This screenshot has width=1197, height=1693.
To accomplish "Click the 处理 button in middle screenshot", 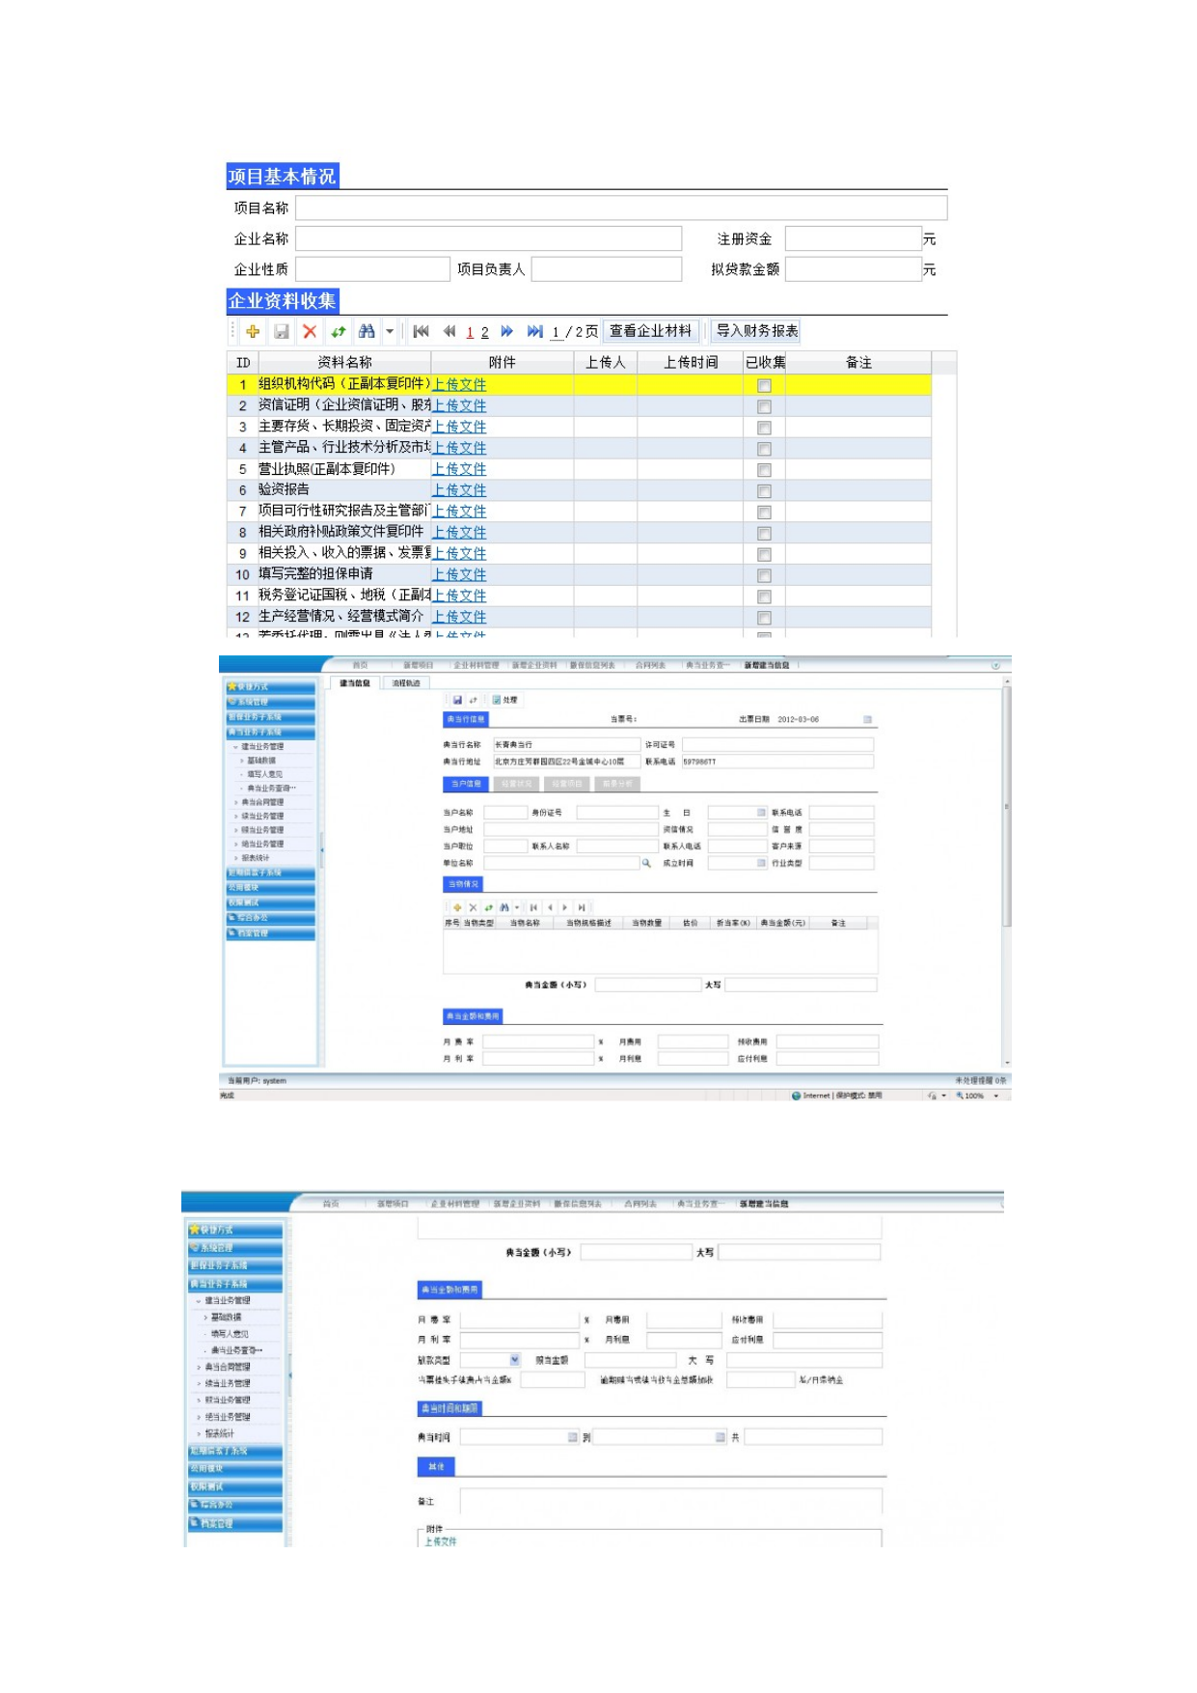I will click(506, 700).
